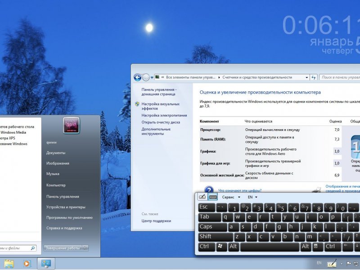
Task: Click the magnifier icon in Start search
Action: tap(33, 248)
